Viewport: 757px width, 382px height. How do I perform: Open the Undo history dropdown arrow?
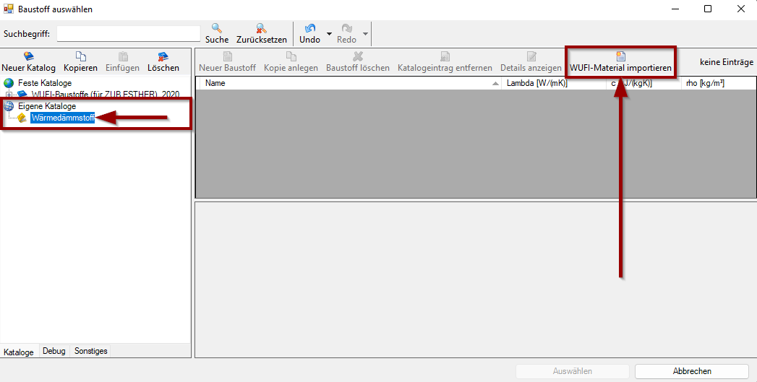tap(329, 34)
